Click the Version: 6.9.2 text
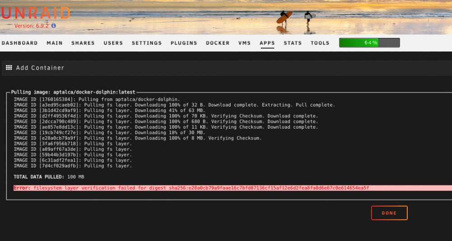Viewport: 452px width, 241px height. (32, 26)
